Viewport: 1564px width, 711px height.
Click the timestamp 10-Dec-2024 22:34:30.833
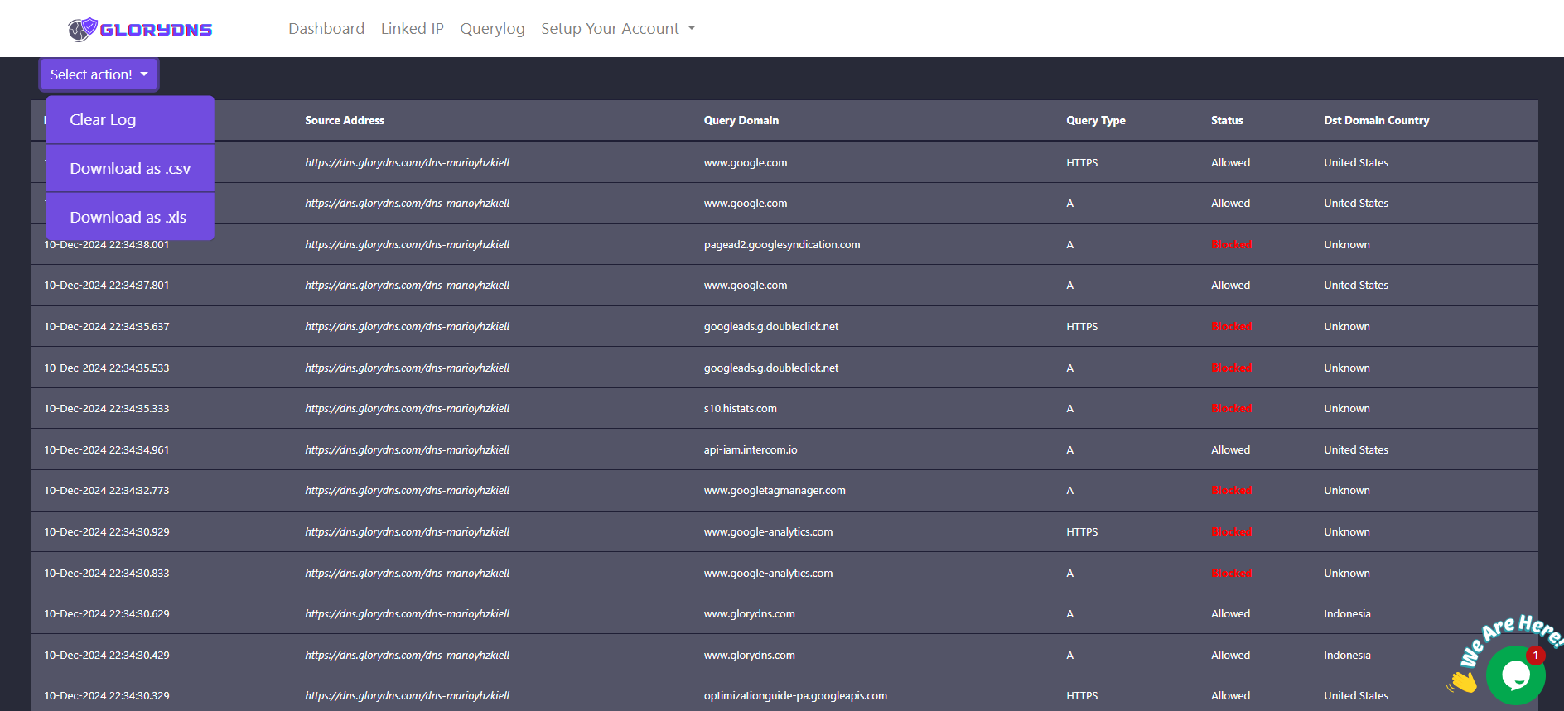pos(107,573)
